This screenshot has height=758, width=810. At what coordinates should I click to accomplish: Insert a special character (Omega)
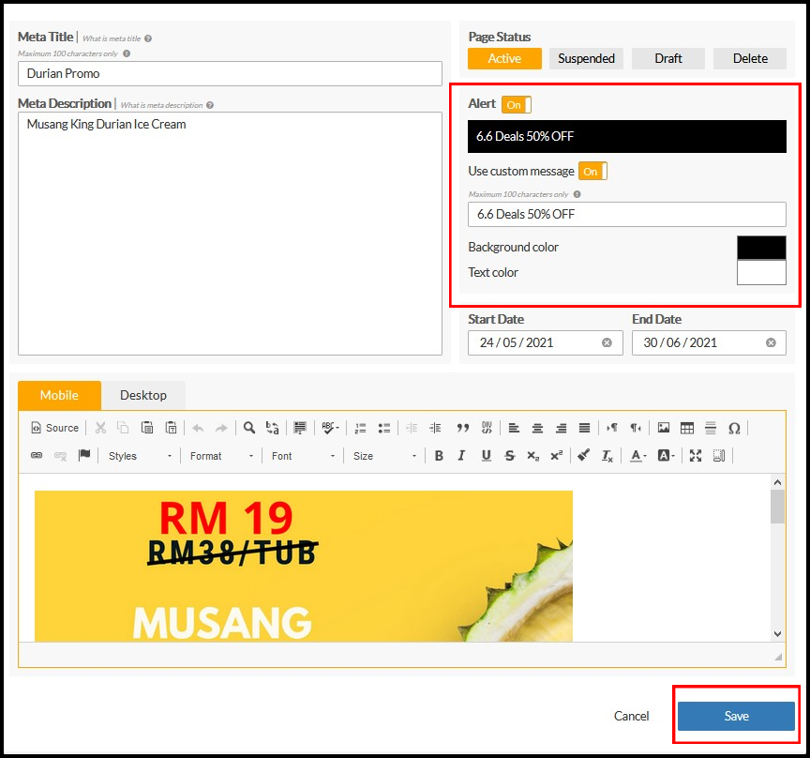coord(734,428)
